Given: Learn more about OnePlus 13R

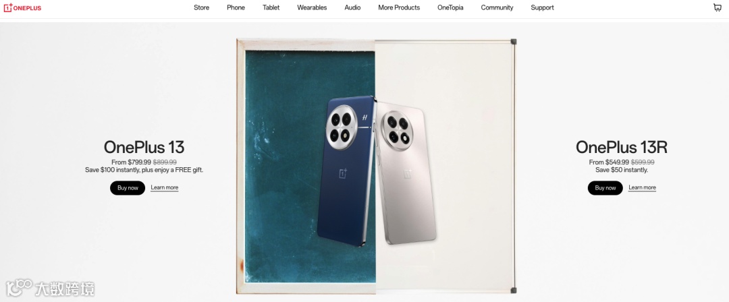Looking at the screenshot, I should click(x=642, y=187).
